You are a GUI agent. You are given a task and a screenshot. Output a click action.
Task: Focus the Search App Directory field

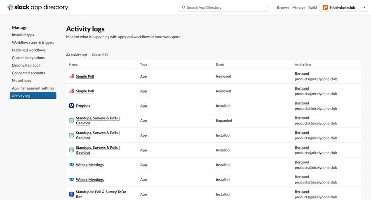coord(223,7)
